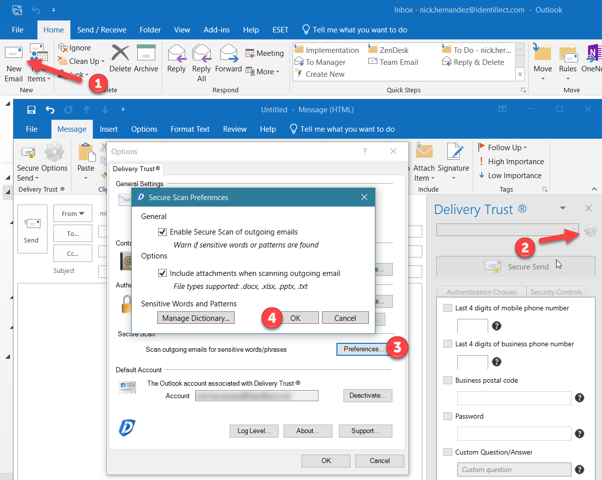Viewport: 602px width, 480px height.
Task: Switch to the Insert tab in message window
Action: pos(109,129)
